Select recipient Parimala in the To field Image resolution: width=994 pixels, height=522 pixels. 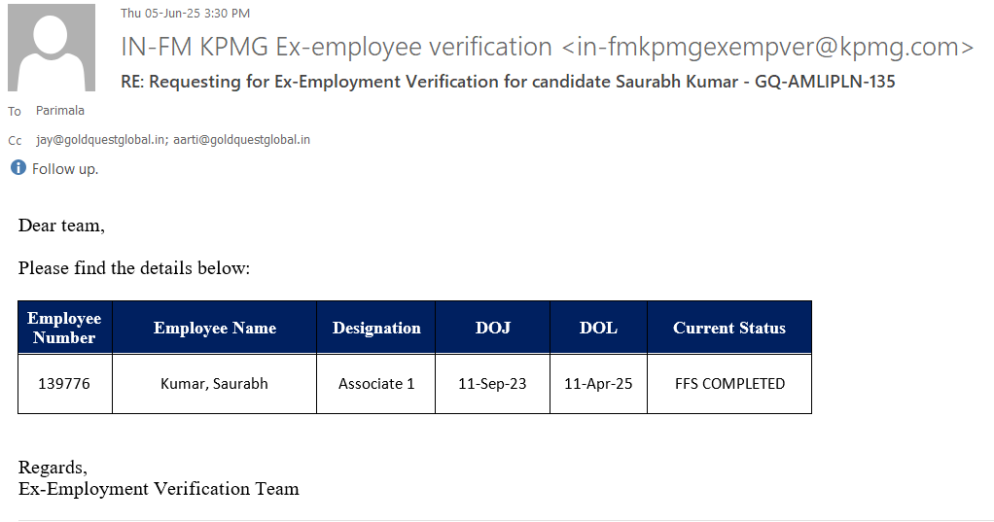60,111
